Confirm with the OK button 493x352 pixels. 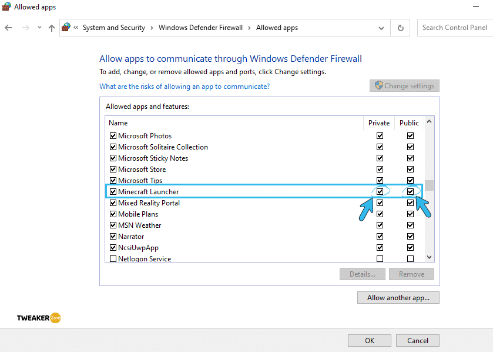370,341
